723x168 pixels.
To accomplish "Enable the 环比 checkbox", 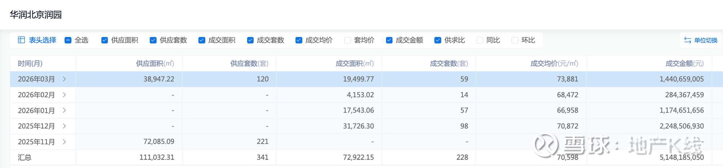I will pyautogui.click(x=515, y=40).
